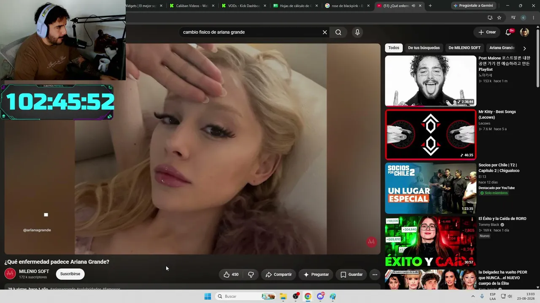The image size is (540, 303).
Task: Open Chrome media controls icon
Action: [x=513, y=18]
